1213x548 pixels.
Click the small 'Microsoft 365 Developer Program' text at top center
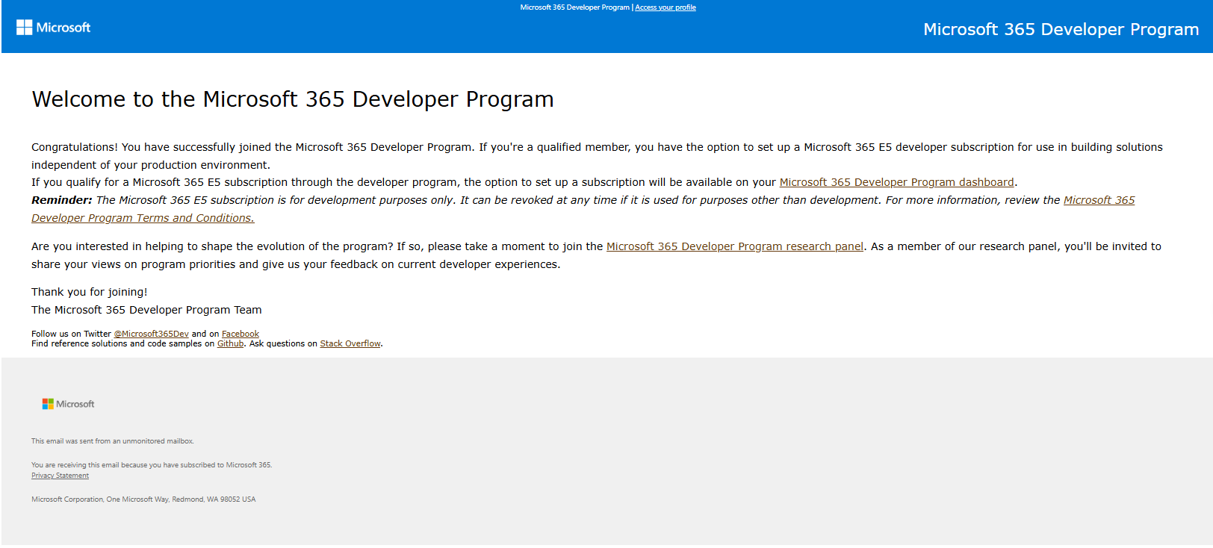click(x=574, y=7)
